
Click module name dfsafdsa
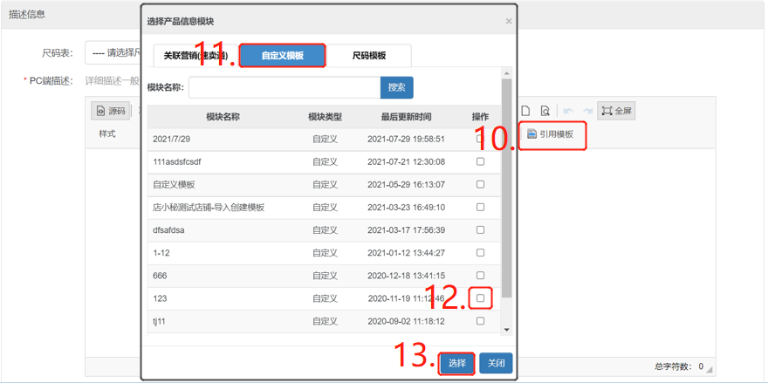(x=169, y=229)
